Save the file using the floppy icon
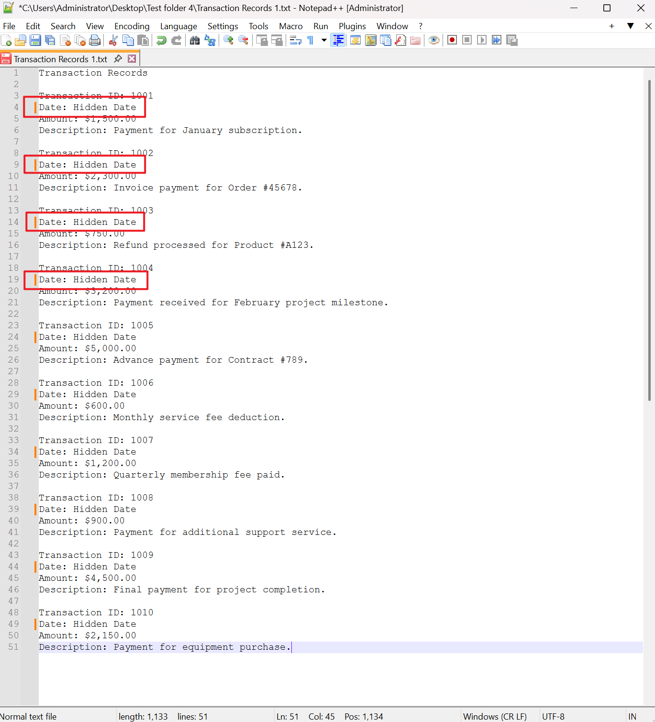 [x=35, y=41]
